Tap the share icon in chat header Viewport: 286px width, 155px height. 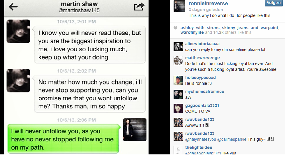(139, 7)
